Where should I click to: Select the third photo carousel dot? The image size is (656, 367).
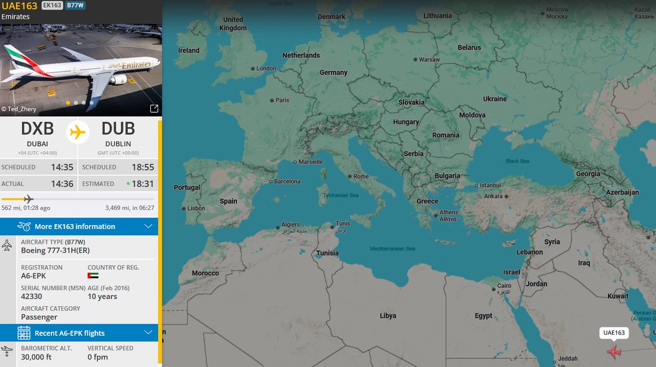pos(84,102)
